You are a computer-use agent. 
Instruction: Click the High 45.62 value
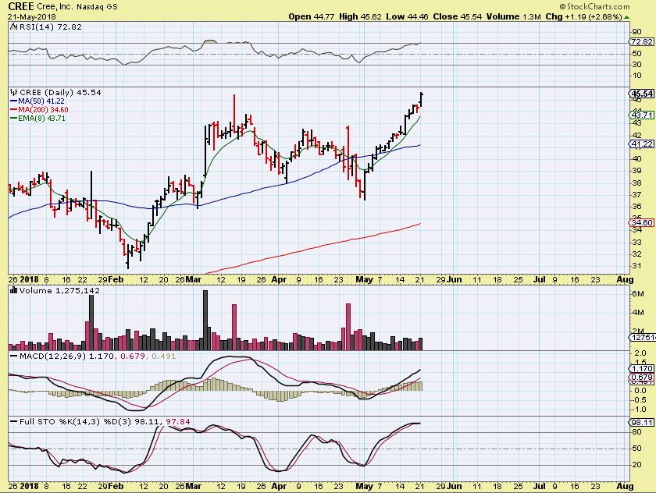tap(361, 16)
